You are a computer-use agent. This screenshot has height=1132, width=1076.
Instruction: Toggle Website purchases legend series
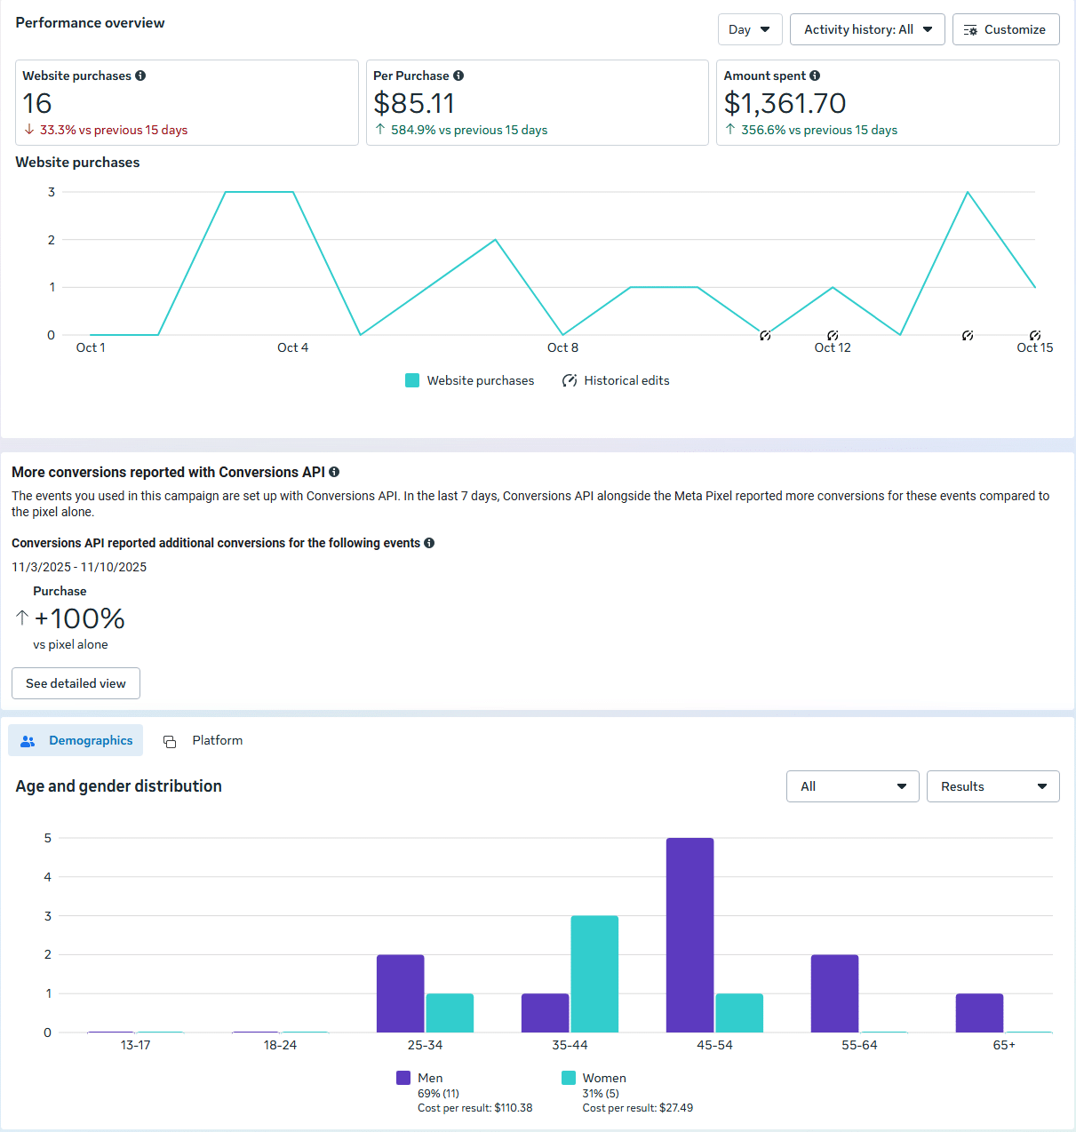point(412,380)
